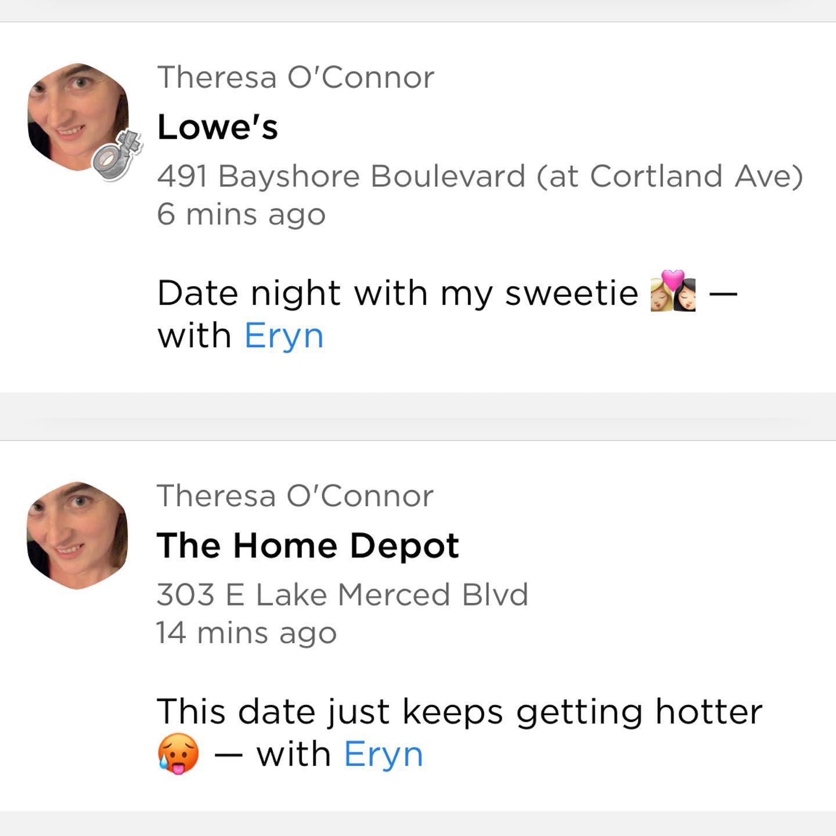Click Theresa O'Connor name above Lowe's
The image size is (836, 836).
coord(296,77)
